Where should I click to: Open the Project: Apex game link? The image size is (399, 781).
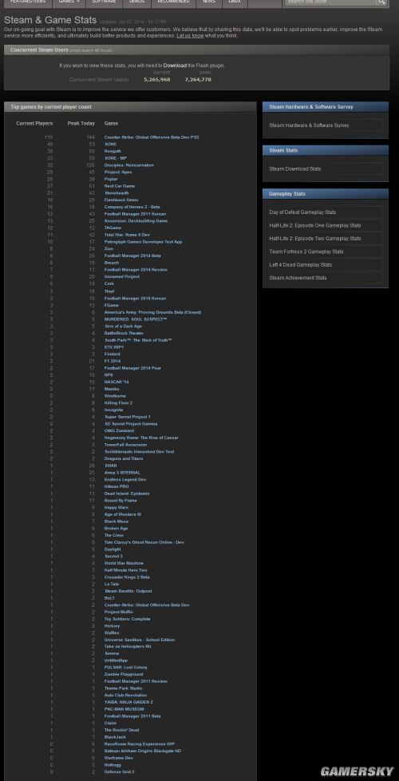point(118,172)
